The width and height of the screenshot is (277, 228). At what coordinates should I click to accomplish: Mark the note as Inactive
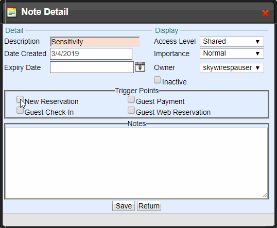click(x=158, y=80)
